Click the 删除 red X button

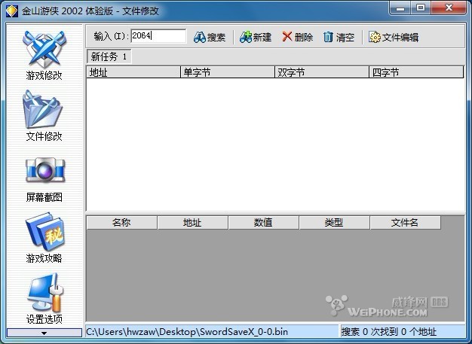[x=297, y=37]
